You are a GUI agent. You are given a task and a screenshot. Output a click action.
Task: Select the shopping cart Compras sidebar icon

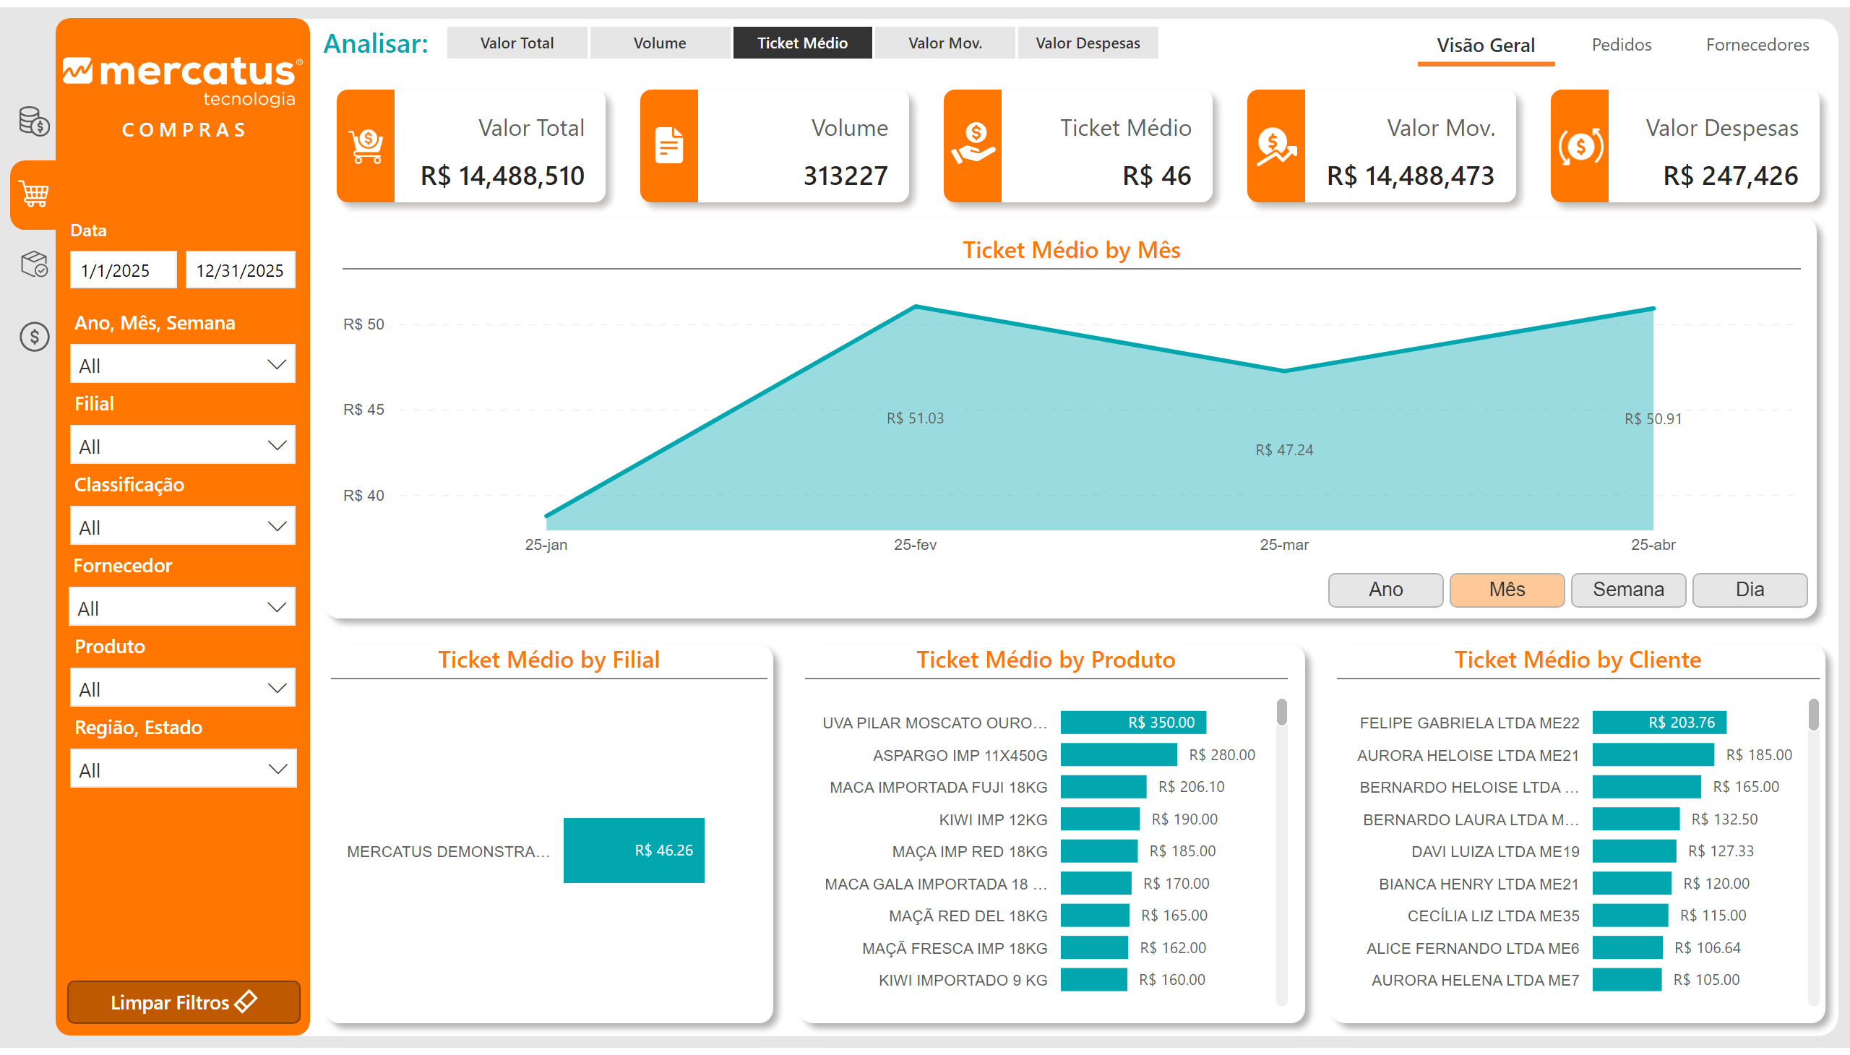click(34, 194)
